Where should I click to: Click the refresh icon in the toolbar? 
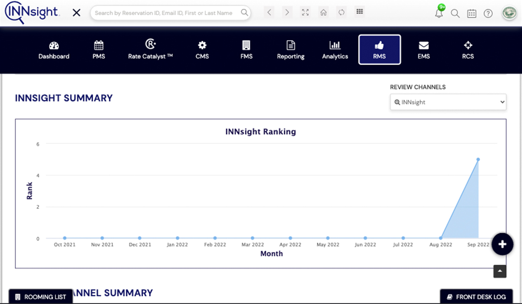(341, 13)
